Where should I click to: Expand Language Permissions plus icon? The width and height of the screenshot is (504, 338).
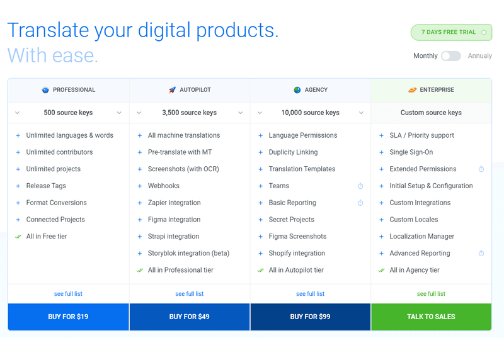[260, 135]
